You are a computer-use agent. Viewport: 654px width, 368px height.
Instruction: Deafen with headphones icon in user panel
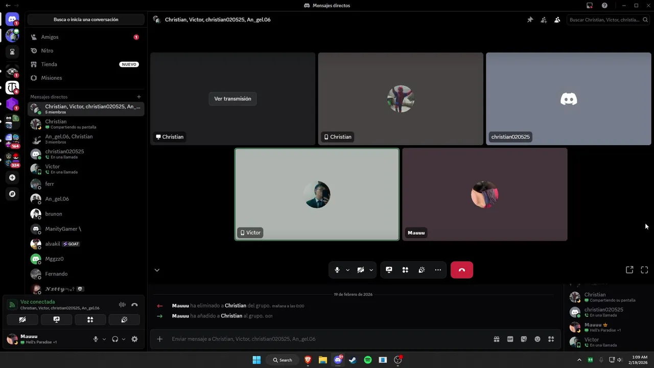click(x=115, y=339)
